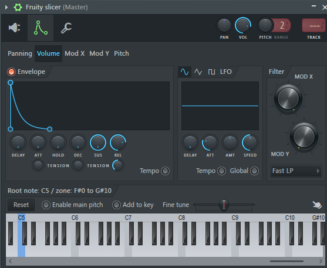Close the Fruity slicer window
The height and width of the screenshot is (268, 327).
tap(324, 8)
